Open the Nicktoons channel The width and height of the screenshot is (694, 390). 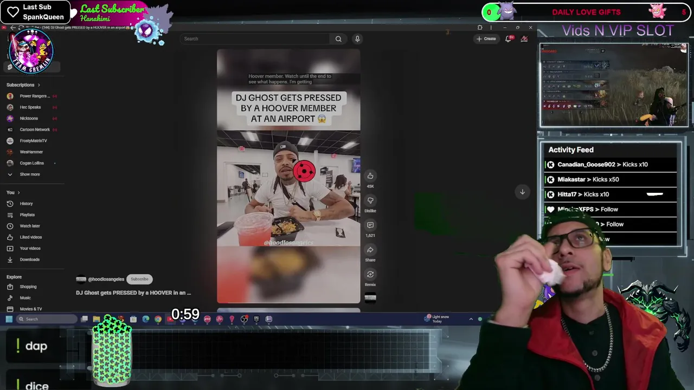(31, 118)
